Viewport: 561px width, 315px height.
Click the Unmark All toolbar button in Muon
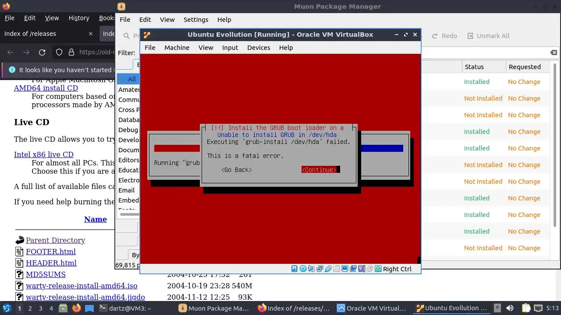(488, 36)
